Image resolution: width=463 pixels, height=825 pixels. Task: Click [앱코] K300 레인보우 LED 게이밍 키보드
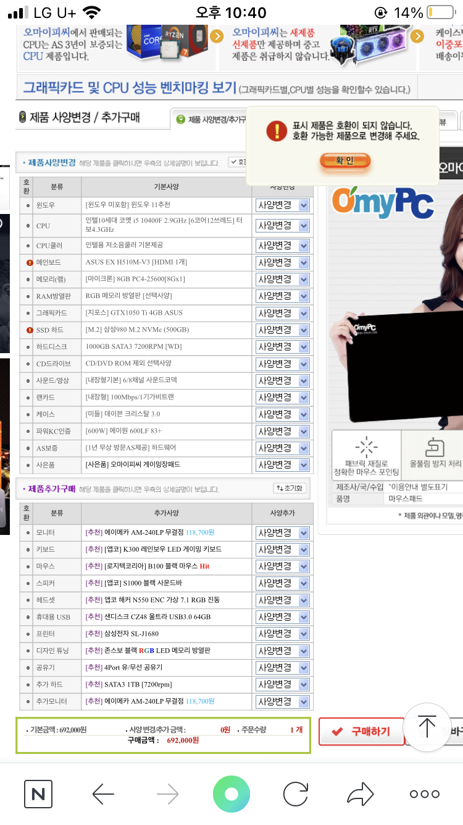[162, 549]
